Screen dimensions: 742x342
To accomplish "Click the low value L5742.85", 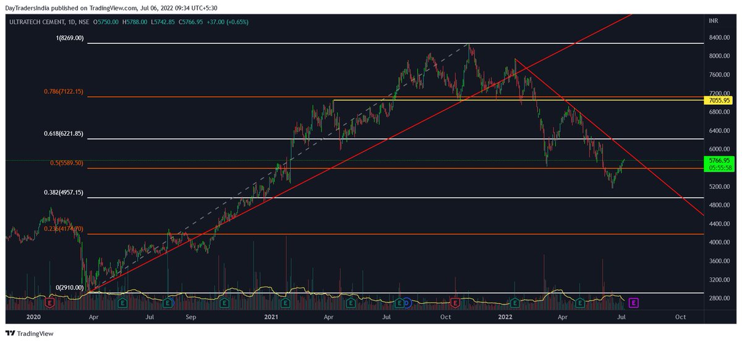I will (163, 21).
